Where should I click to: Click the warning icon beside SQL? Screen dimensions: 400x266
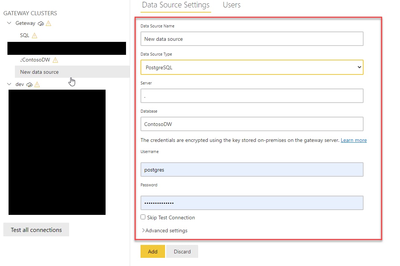(x=35, y=36)
